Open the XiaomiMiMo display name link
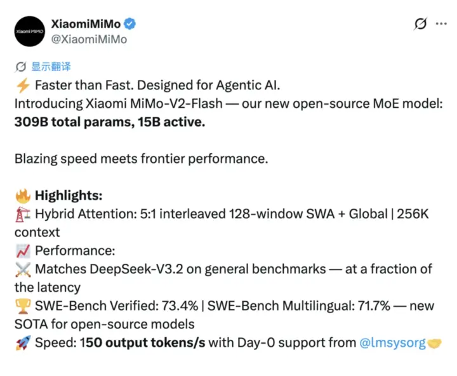The width and height of the screenshot is (457, 376). coord(86,24)
